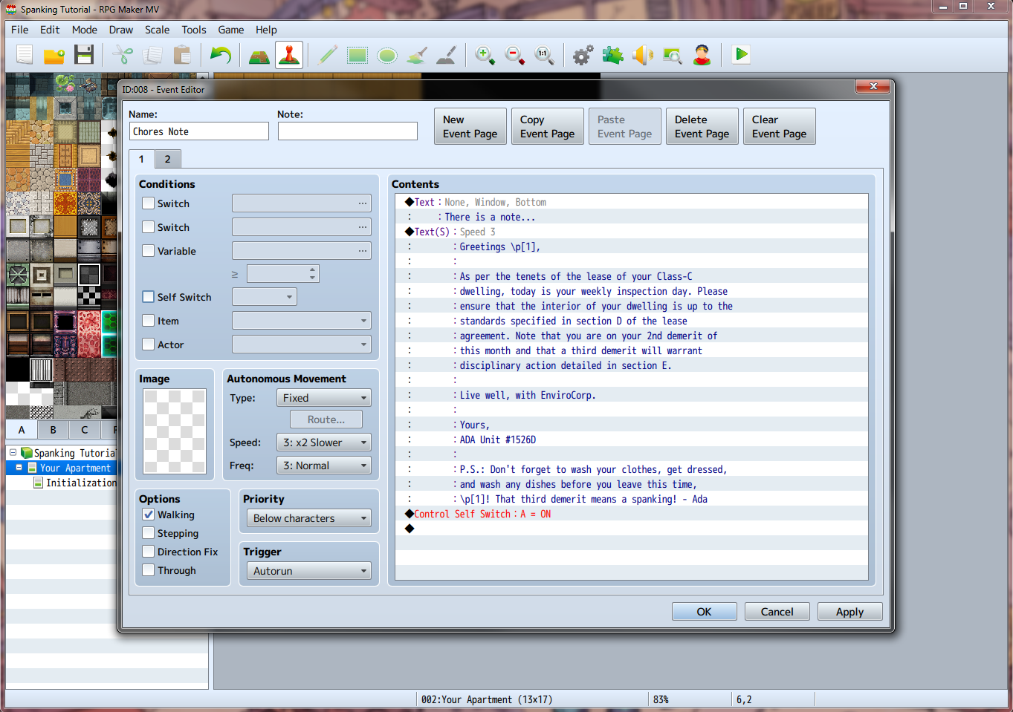Enable the Variable condition checkbox

pyautogui.click(x=149, y=251)
